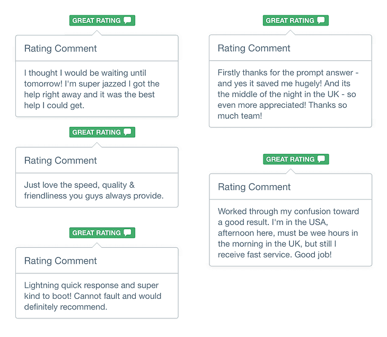Screen dimensions: 387x337
Task: Click speech bubble icon above 'I thought I would' comment
Action: [127, 20]
